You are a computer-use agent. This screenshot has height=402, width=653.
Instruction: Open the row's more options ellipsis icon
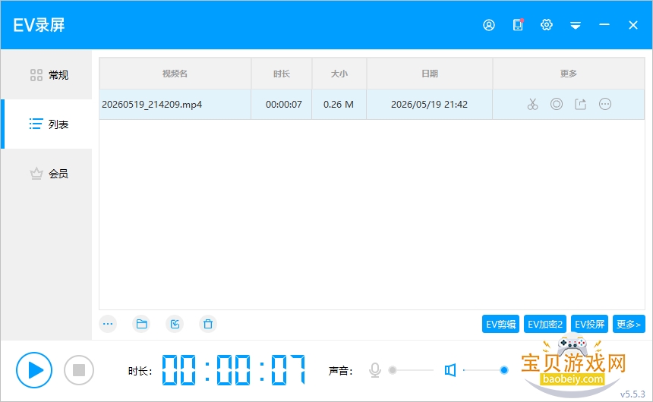604,104
